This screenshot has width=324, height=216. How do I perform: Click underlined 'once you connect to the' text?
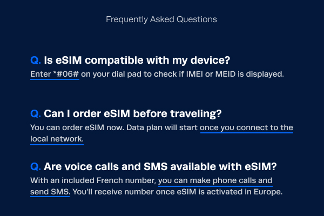click(247, 127)
